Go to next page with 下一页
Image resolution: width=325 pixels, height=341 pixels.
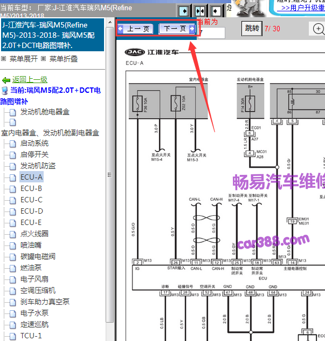tap(177, 29)
